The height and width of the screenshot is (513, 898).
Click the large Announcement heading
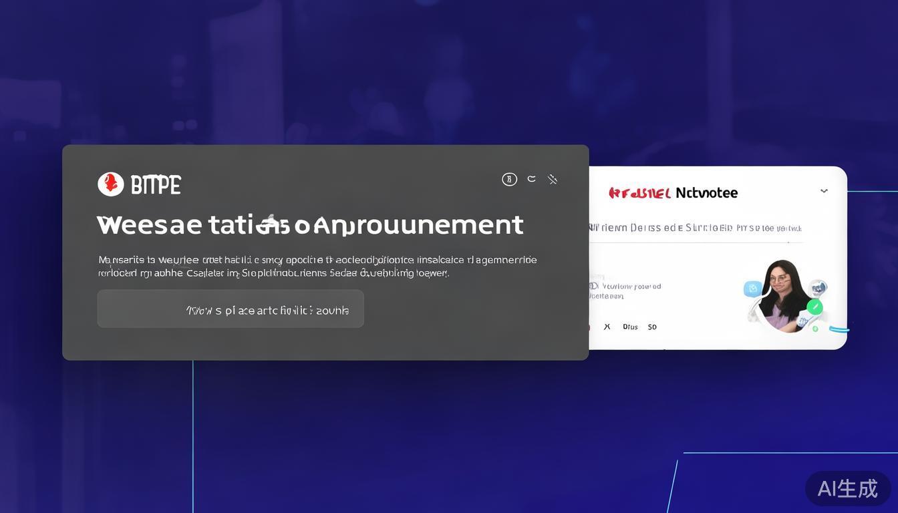310,225
